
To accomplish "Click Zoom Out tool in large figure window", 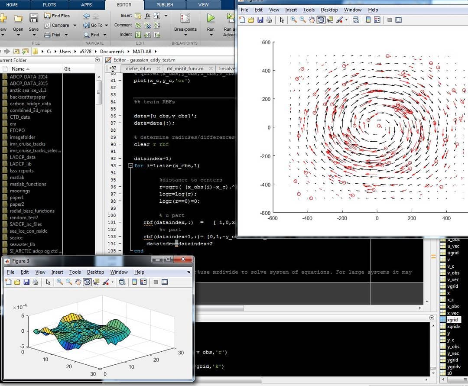I will 302,20.
